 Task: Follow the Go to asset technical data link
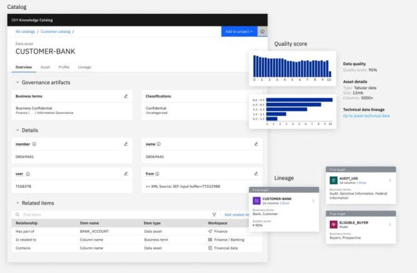pos(366,116)
